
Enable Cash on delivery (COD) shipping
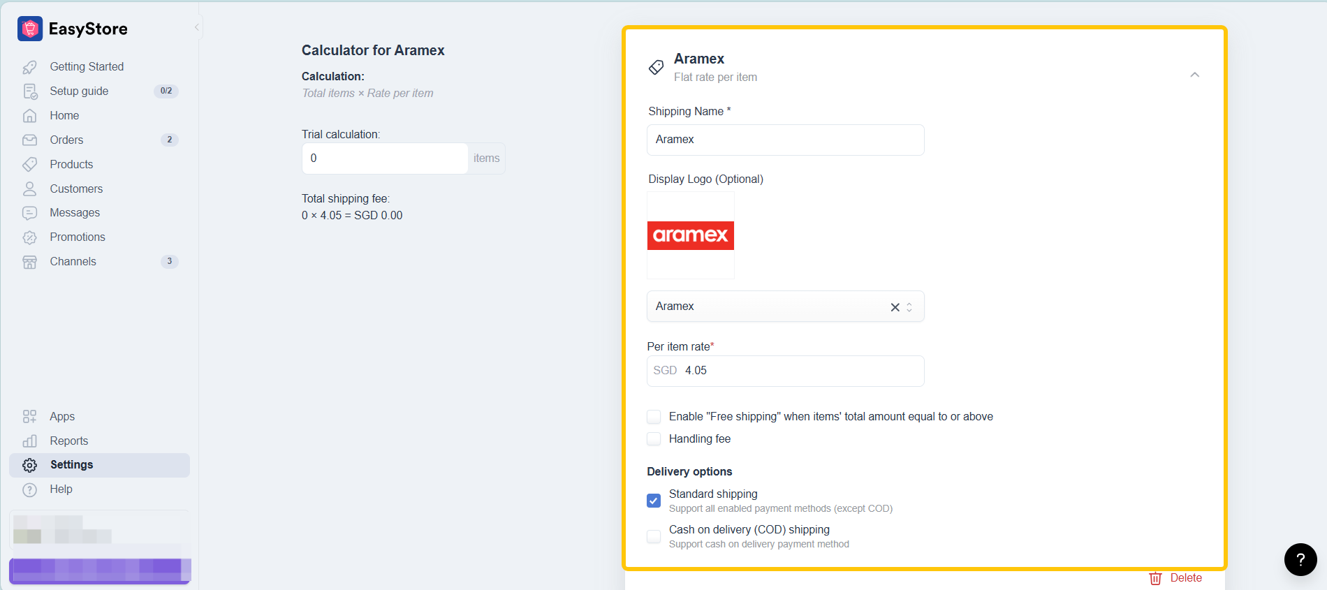[x=654, y=536]
